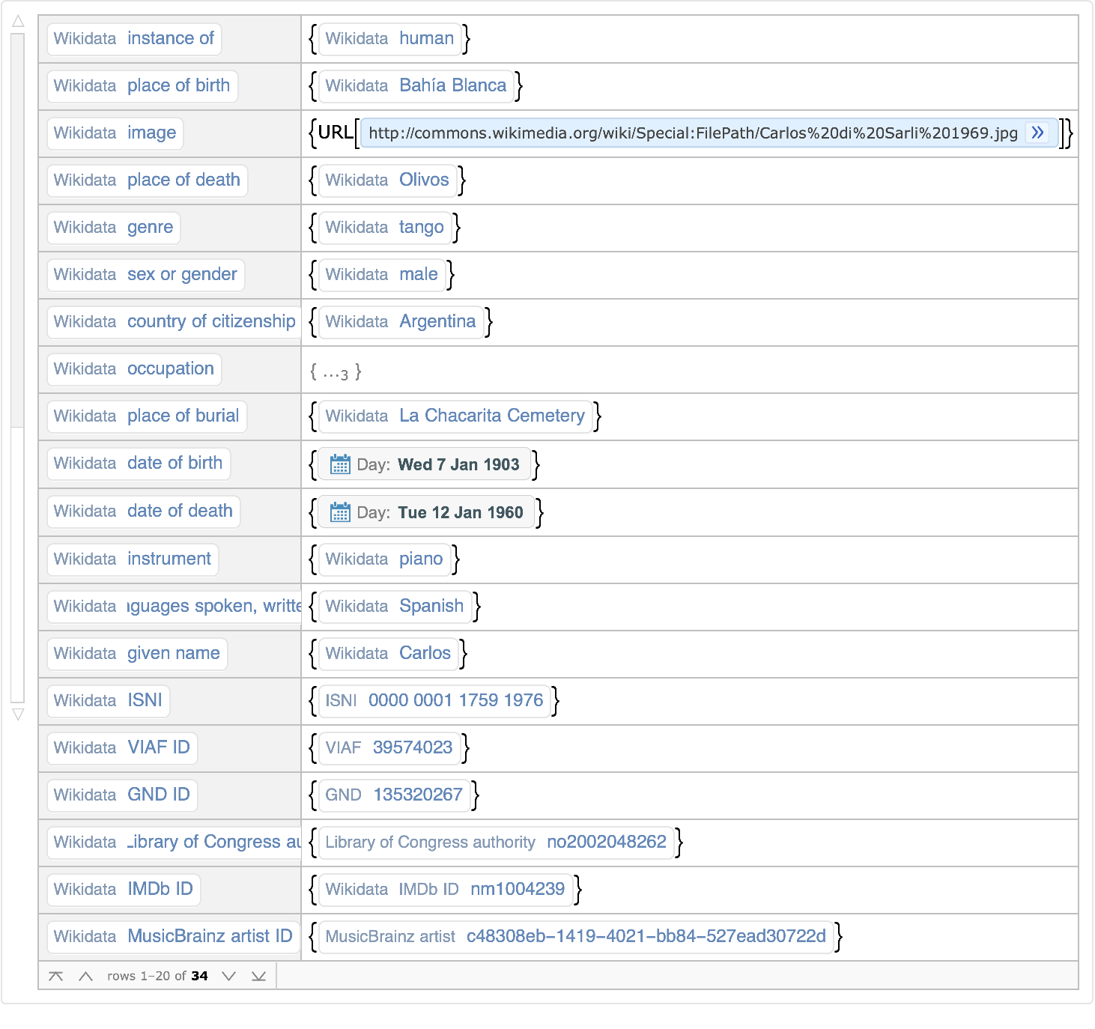Image resolution: width=1095 pixels, height=1029 pixels.
Task: Click the scroll down triangle icon
Action: tap(18, 714)
